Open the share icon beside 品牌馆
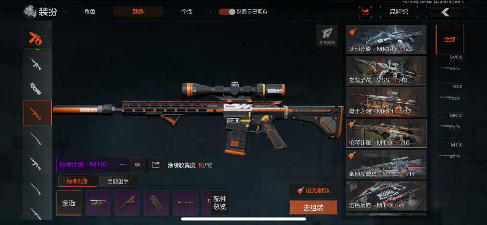This screenshot has width=487, height=225. 365,12
